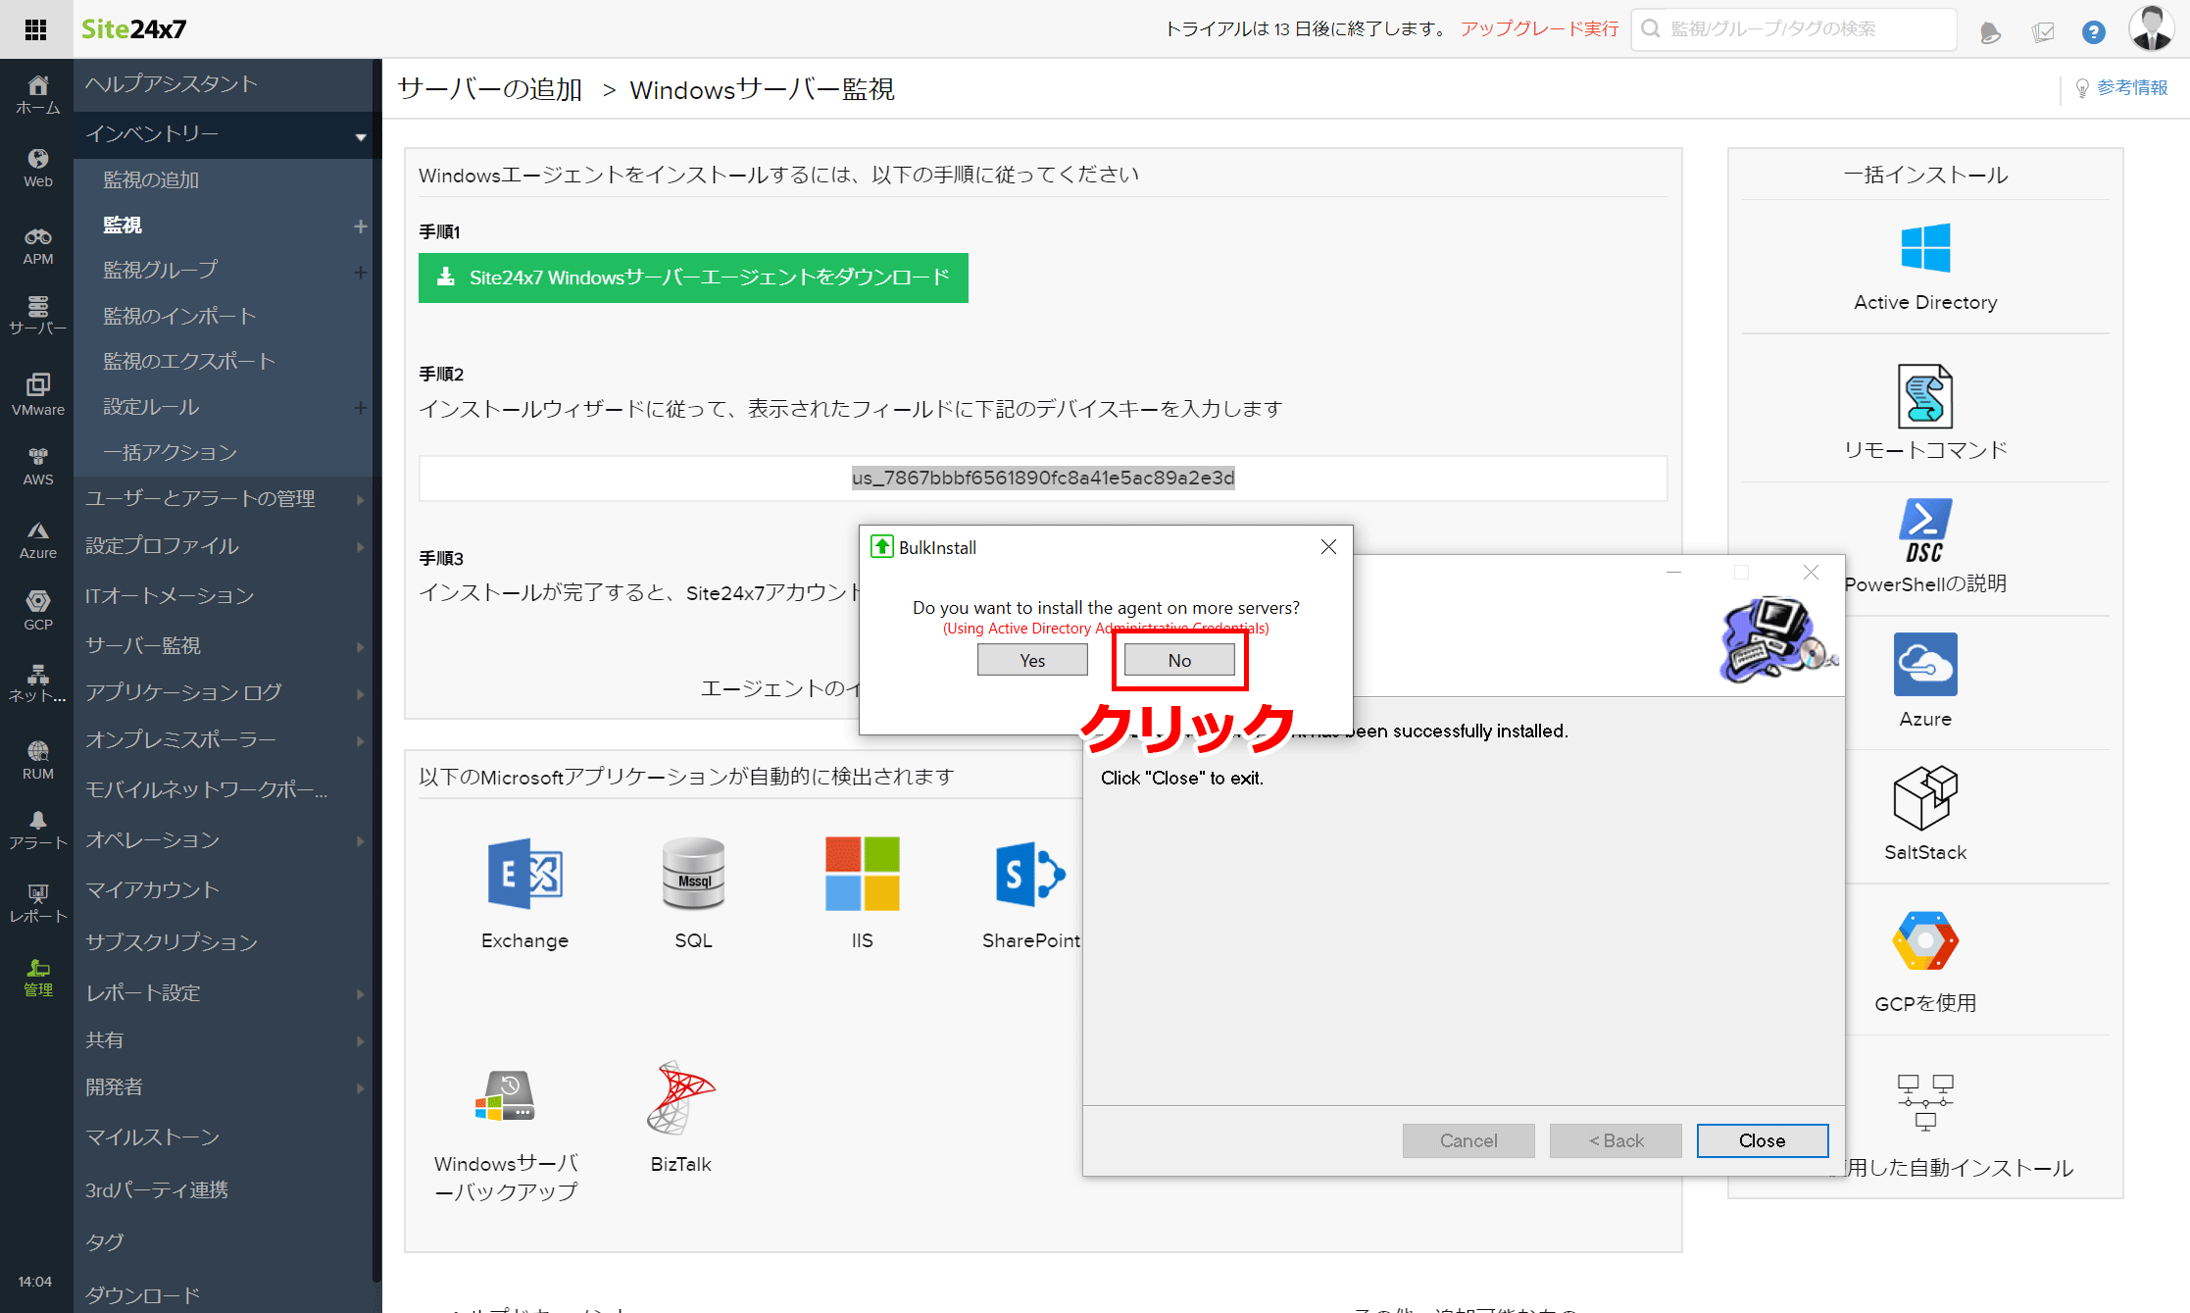Select the リモートコマンド script icon

1925,396
